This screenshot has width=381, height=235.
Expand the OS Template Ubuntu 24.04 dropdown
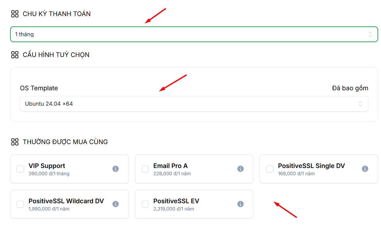tap(189, 104)
